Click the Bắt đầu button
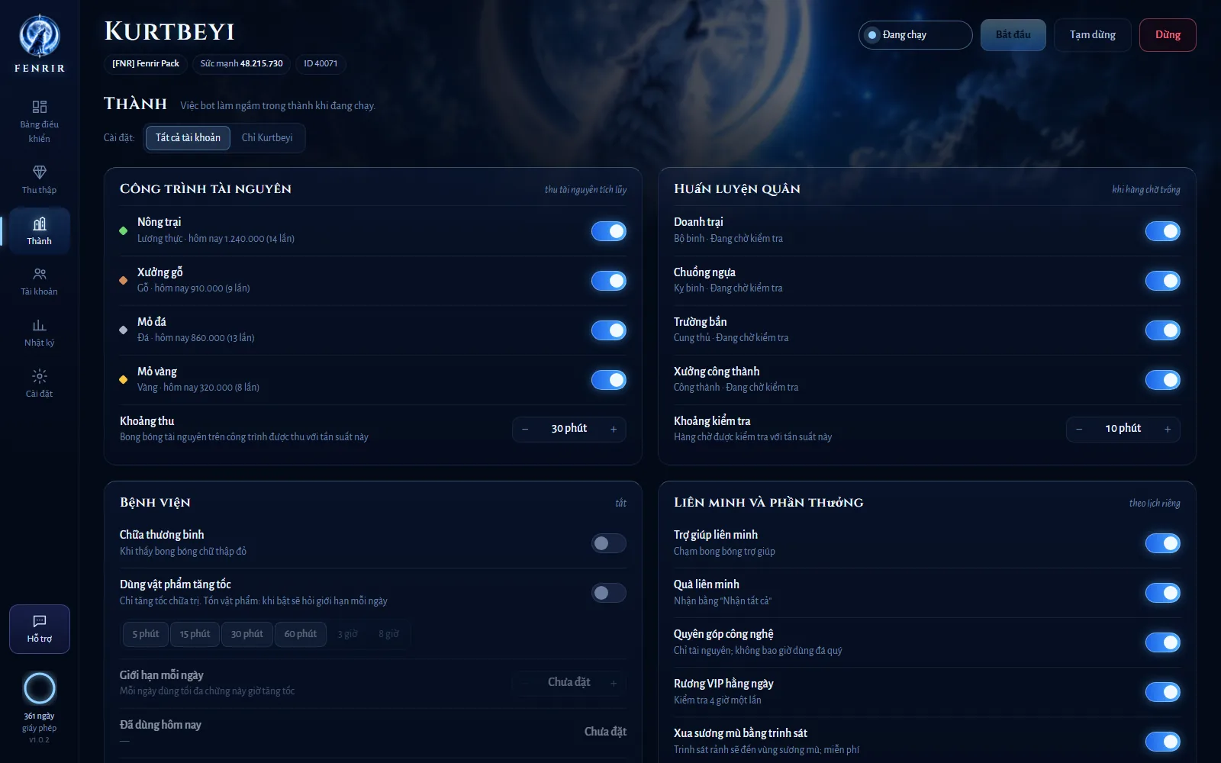 point(1013,35)
